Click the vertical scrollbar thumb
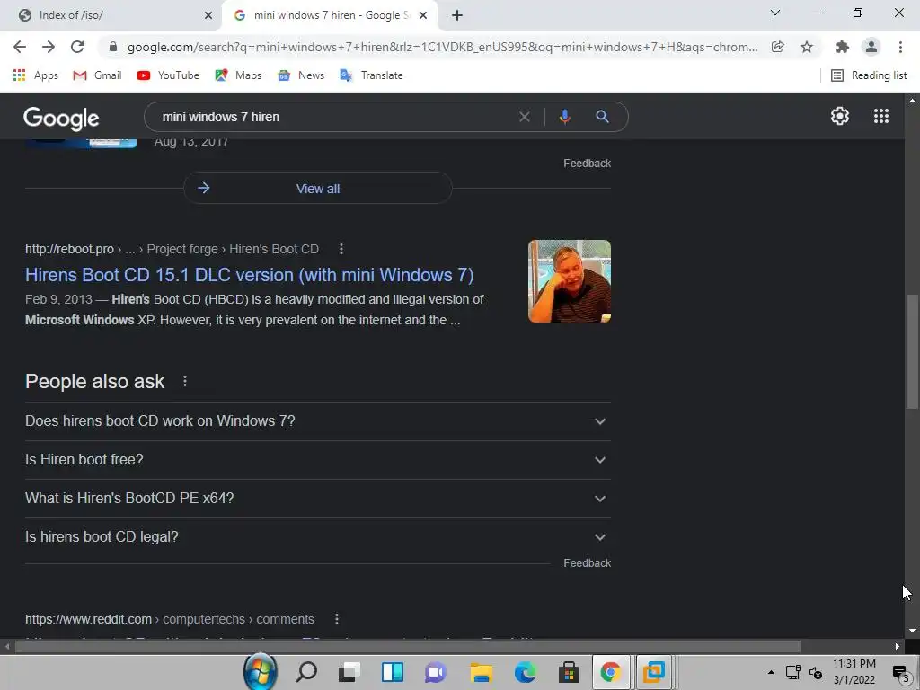 (912, 351)
